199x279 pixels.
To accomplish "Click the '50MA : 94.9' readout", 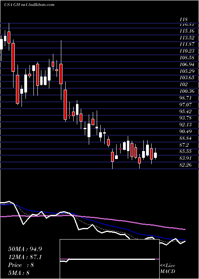I will 25,249.
